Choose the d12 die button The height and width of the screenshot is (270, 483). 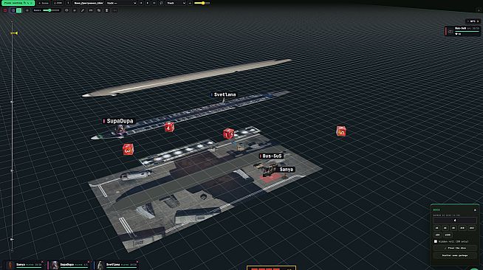[472, 228]
